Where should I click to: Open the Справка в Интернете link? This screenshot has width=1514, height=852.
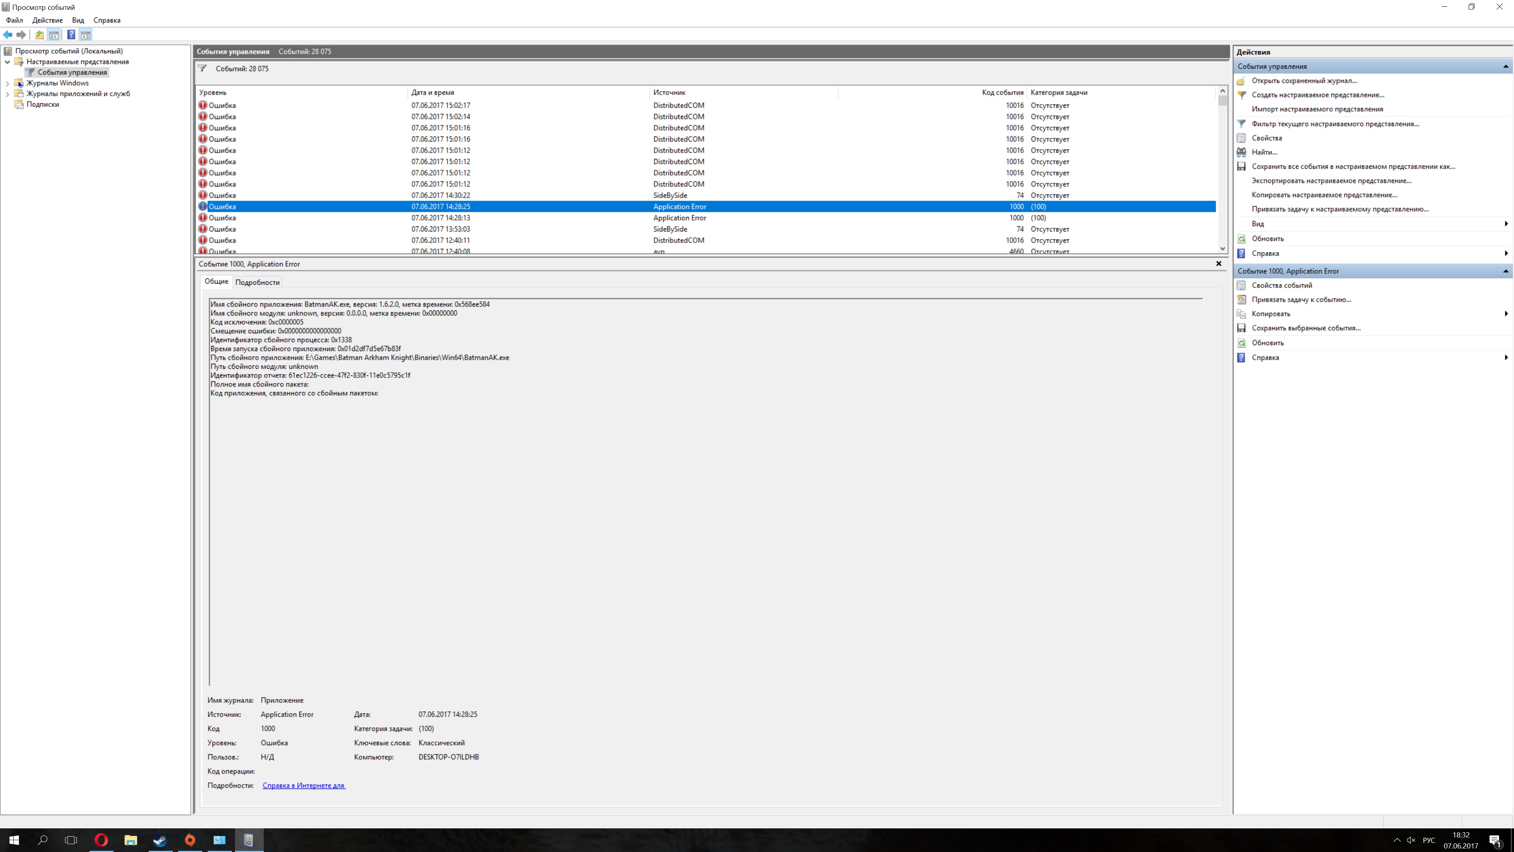pos(303,786)
